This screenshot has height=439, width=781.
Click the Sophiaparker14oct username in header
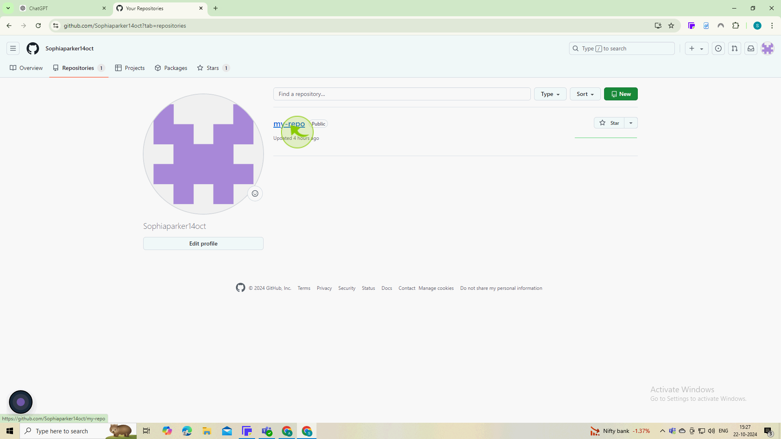[70, 48]
